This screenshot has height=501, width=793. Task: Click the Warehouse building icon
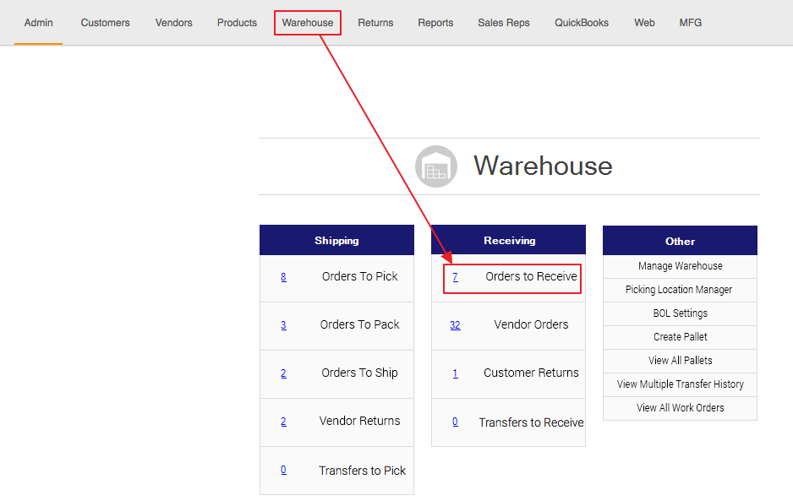click(436, 166)
